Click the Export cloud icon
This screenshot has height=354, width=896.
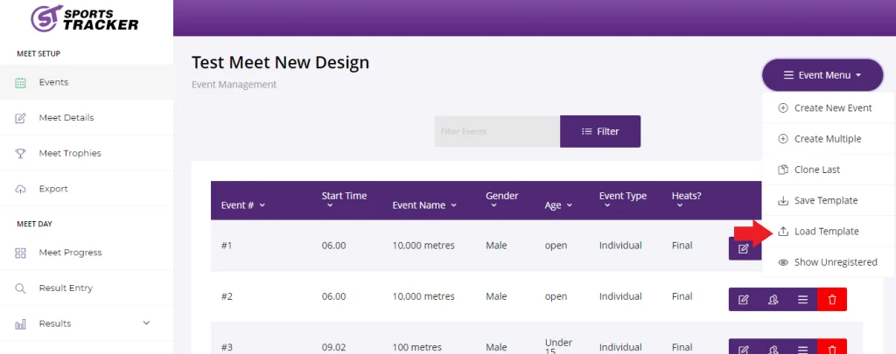click(x=21, y=189)
